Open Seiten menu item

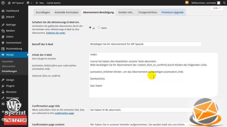[10, 37]
